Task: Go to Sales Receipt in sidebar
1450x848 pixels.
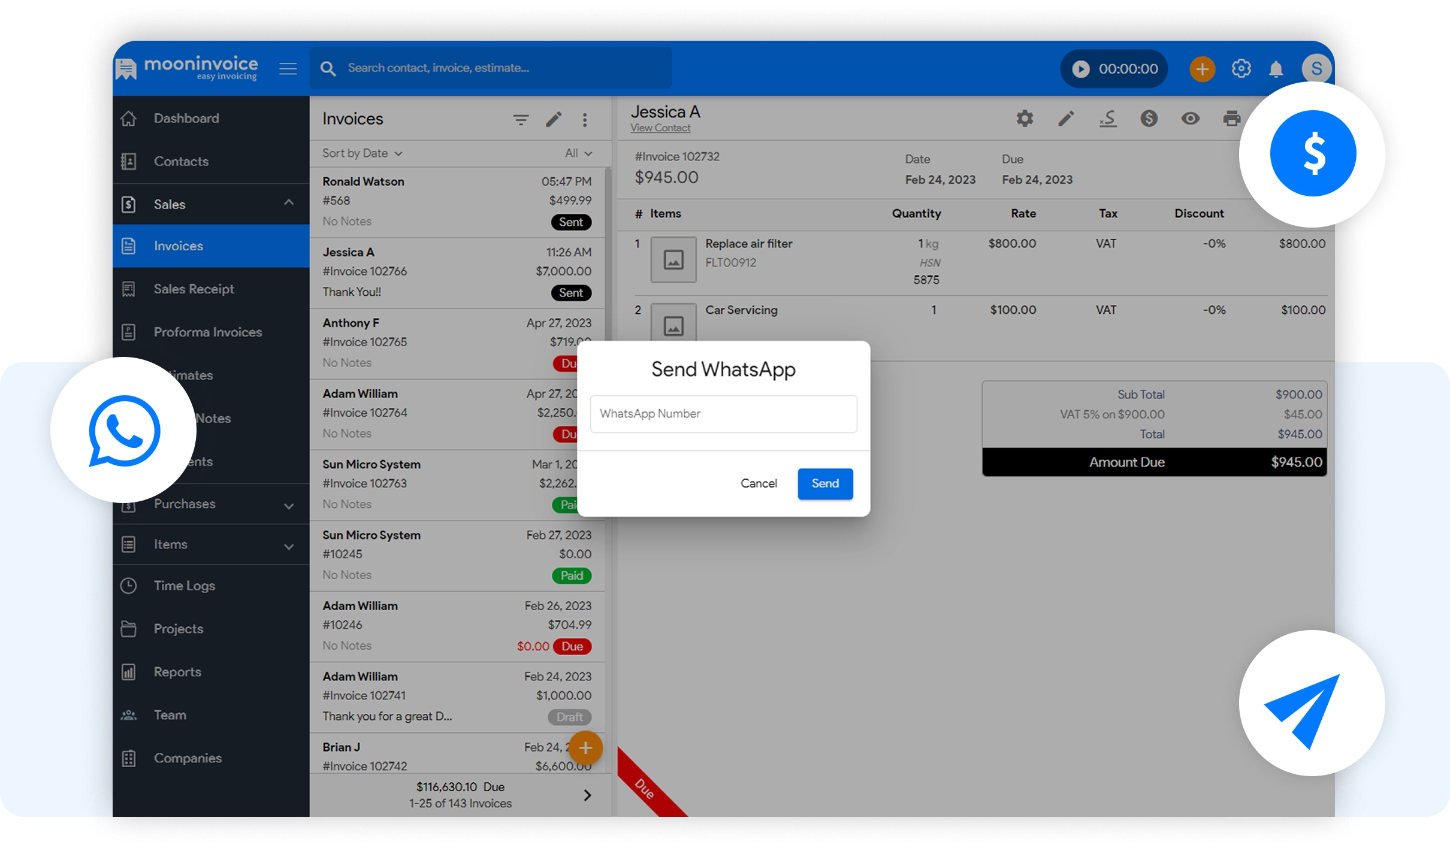Action: pos(194,289)
